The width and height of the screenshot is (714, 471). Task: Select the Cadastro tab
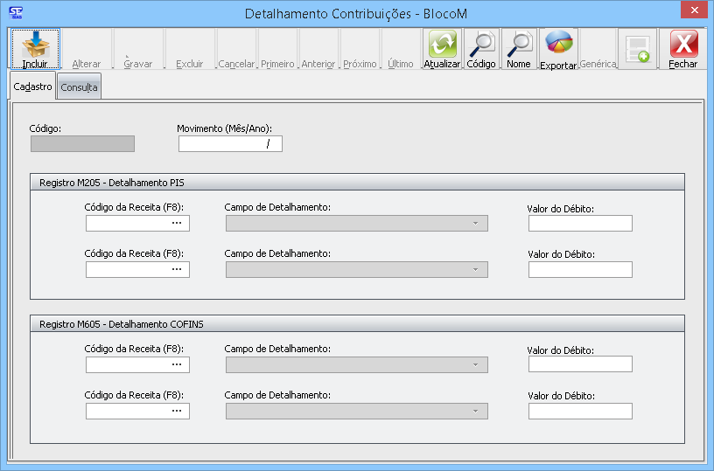(33, 87)
